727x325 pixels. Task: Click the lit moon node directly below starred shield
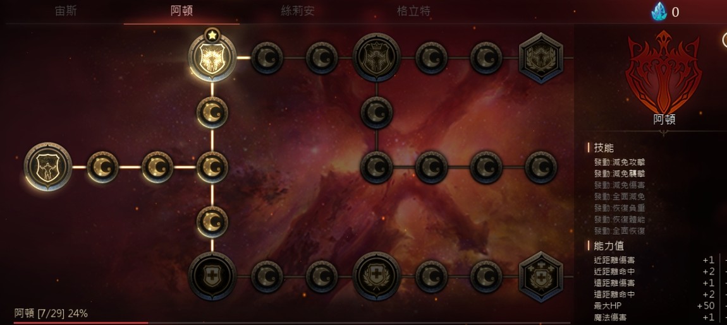pyautogui.click(x=212, y=112)
